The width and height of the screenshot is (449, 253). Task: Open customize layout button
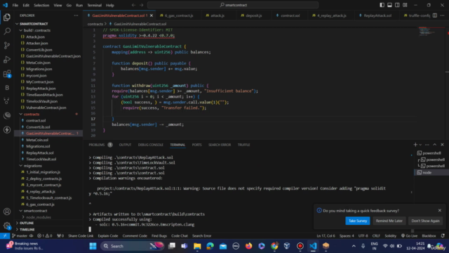pyautogui.click(x=405, y=5)
